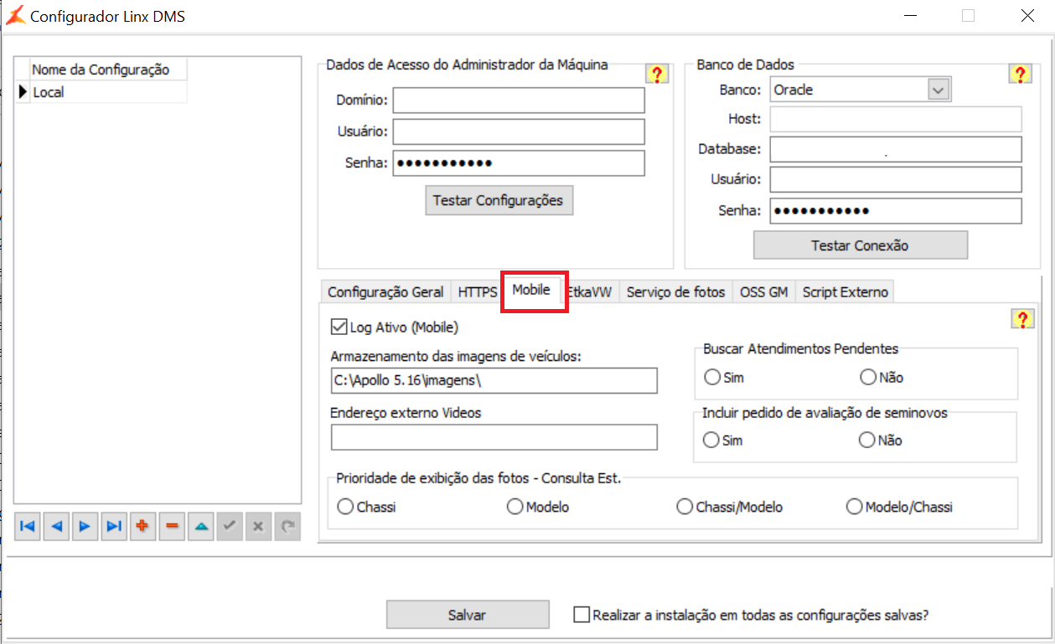This screenshot has width=1055, height=644.
Task: Close the Configurador Linx DMS window
Action: pos(1027,15)
